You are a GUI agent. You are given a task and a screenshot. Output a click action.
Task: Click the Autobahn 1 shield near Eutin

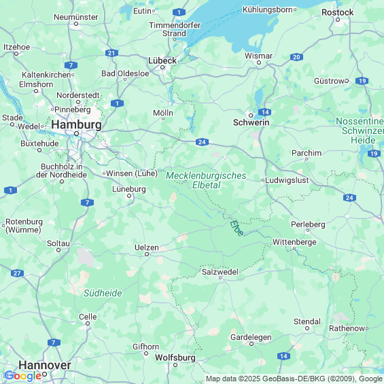179,12
